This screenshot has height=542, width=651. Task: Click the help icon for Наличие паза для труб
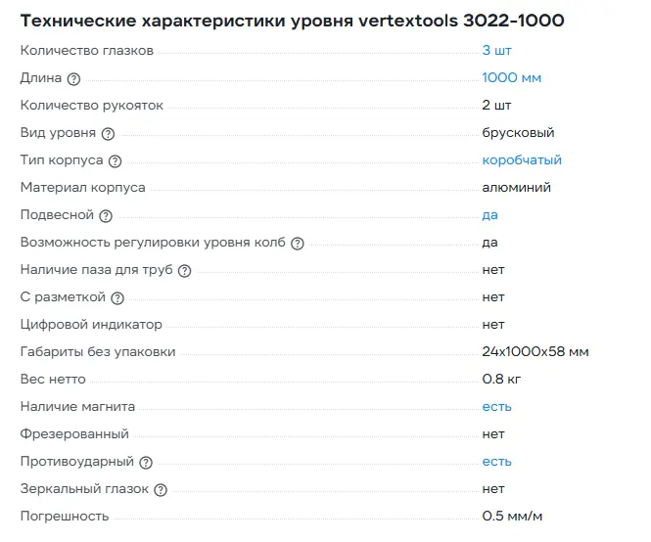coord(184,270)
